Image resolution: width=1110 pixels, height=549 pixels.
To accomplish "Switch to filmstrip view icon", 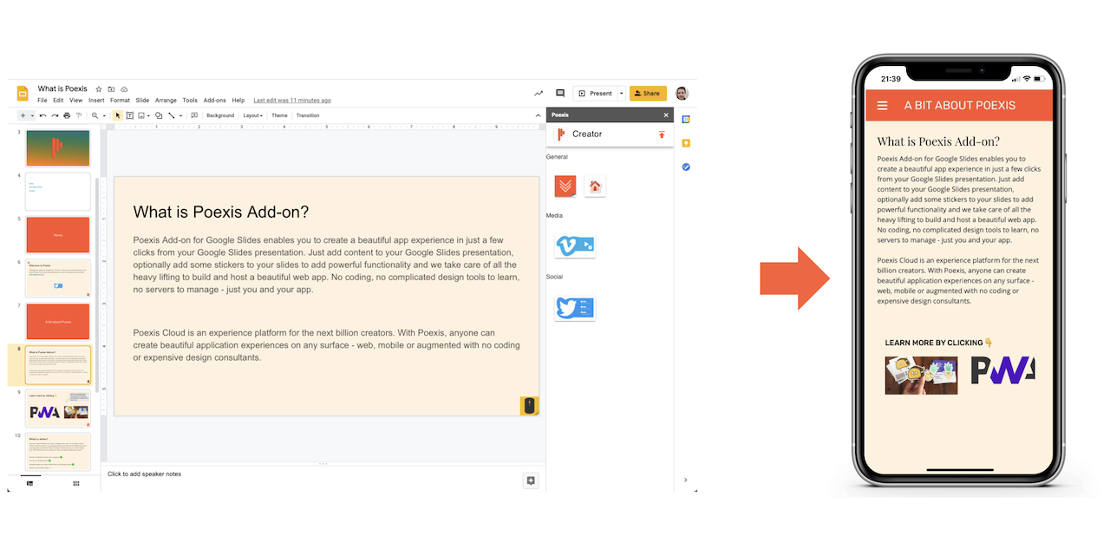I will [x=29, y=483].
